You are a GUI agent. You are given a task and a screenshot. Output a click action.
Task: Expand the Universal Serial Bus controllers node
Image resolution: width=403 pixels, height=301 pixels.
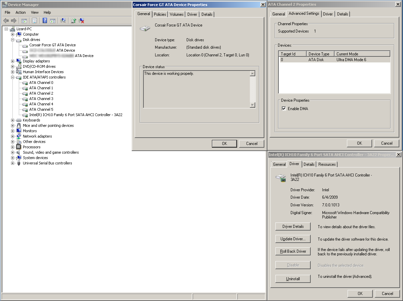click(12, 163)
